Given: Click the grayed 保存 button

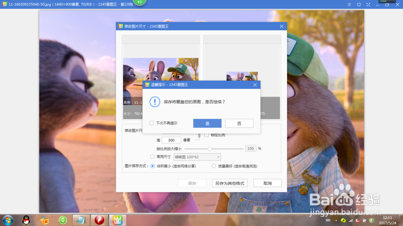Looking at the screenshot, I should (x=192, y=183).
